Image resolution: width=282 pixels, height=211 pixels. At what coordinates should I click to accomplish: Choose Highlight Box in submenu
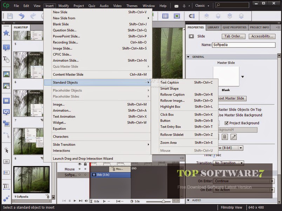185,107
